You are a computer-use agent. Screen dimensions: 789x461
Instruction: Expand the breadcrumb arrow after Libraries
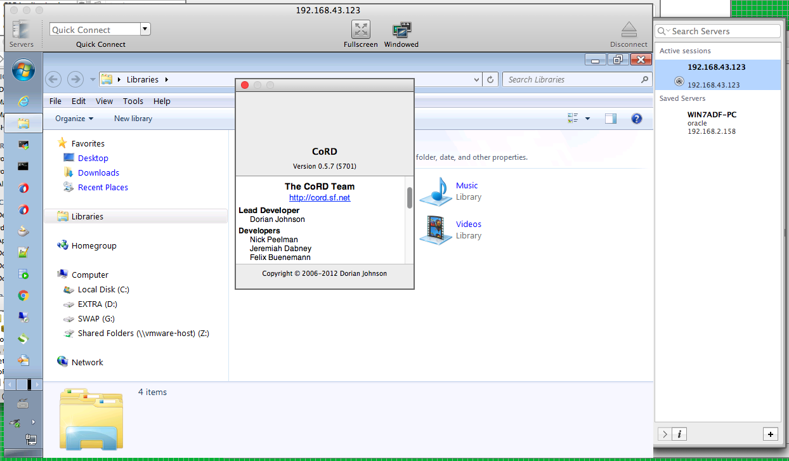click(x=167, y=80)
